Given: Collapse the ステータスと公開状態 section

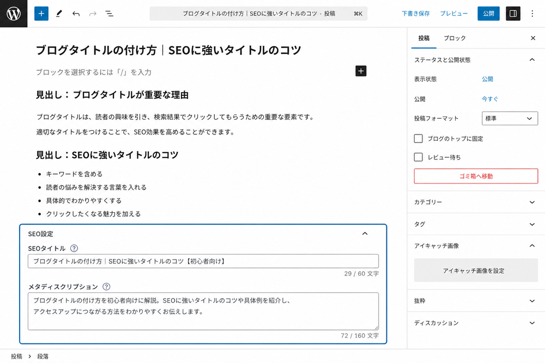Looking at the screenshot, I should pyautogui.click(x=476, y=60).
